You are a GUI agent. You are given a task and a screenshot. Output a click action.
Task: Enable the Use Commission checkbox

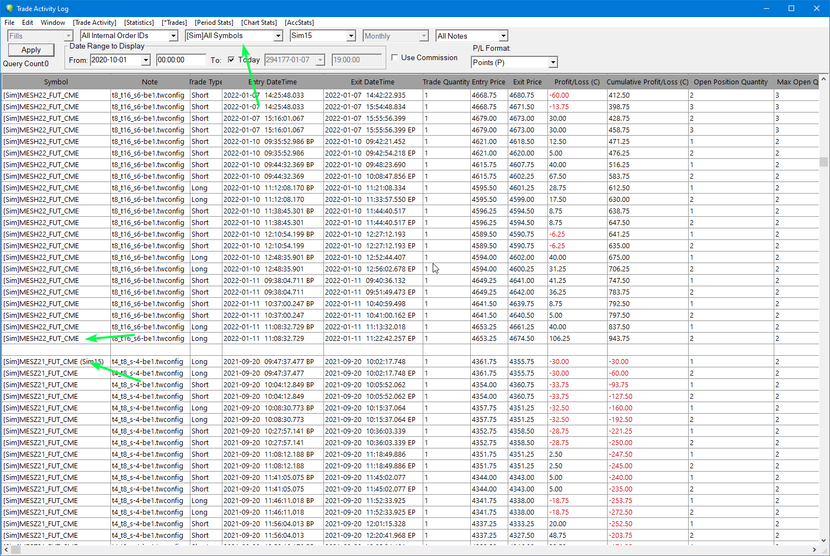tap(395, 57)
